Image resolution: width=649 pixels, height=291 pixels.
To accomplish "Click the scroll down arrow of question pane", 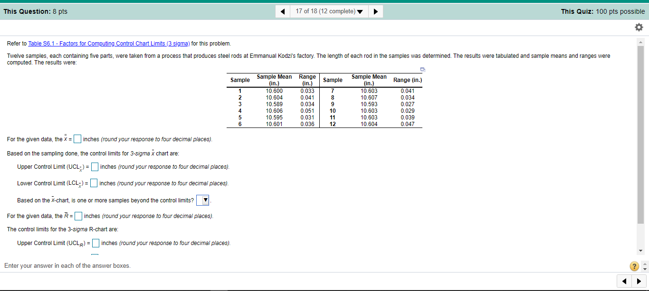I will coord(641,251).
